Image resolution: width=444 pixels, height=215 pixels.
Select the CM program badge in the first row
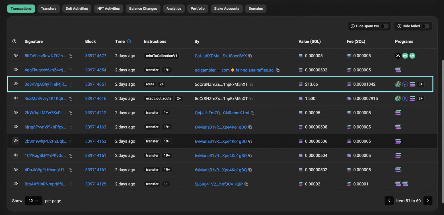tap(412, 56)
